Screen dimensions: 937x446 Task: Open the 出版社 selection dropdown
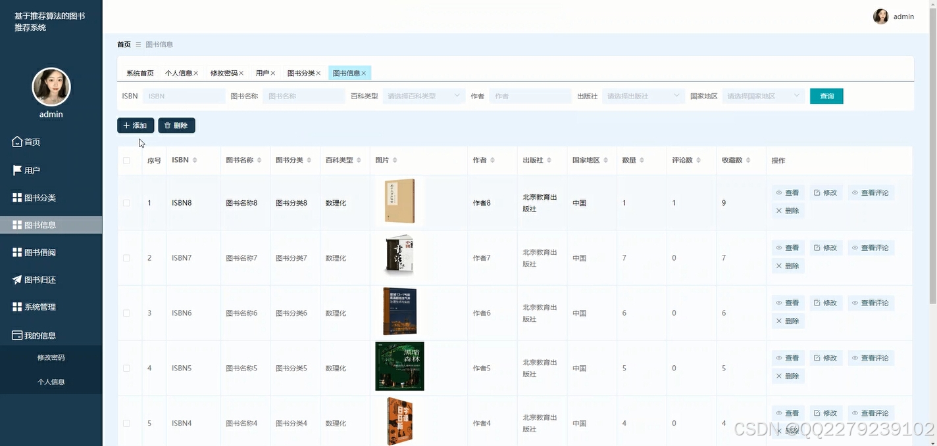click(643, 95)
